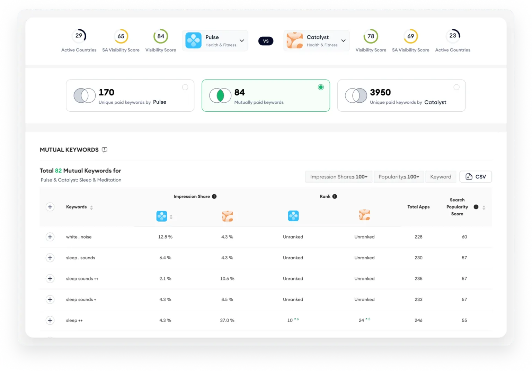
Task: Click the Rank info icon
Action: (335, 196)
